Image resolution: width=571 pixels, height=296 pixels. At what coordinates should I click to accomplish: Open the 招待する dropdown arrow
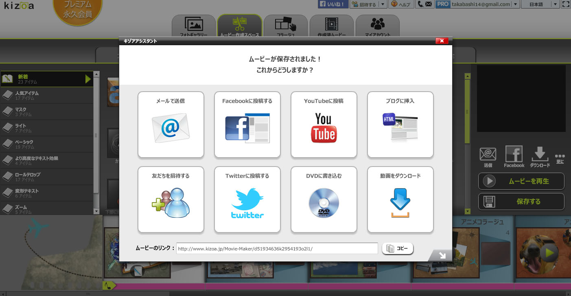(x=382, y=4)
